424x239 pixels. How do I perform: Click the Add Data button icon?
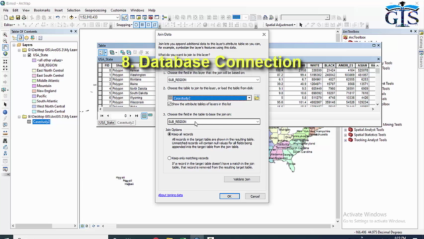coord(72,17)
